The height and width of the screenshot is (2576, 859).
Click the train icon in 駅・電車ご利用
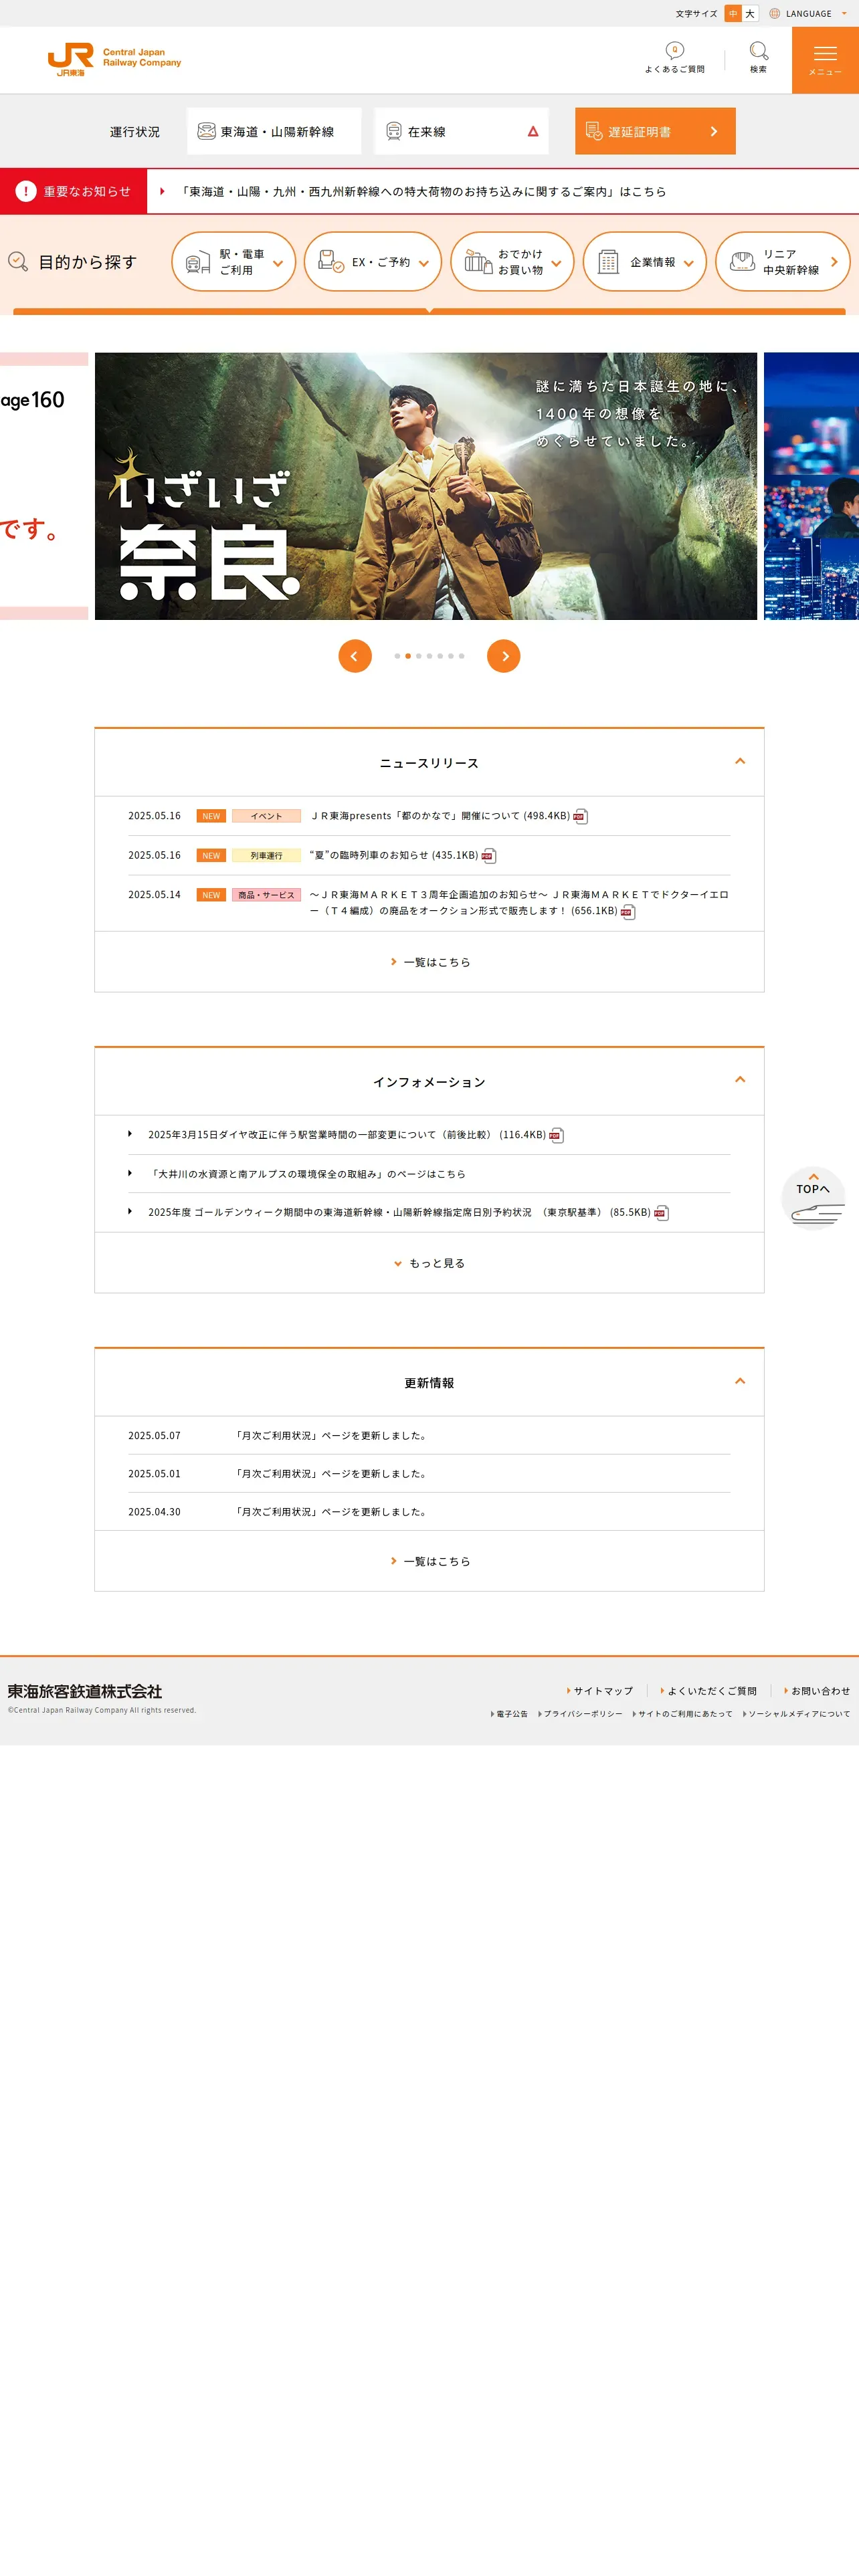coord(198,262)
